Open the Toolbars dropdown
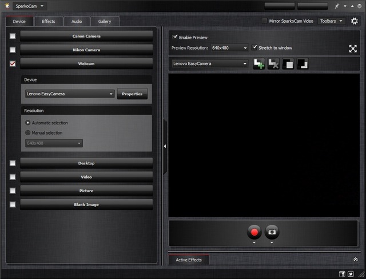366x279 pixels. coord(332,21)
